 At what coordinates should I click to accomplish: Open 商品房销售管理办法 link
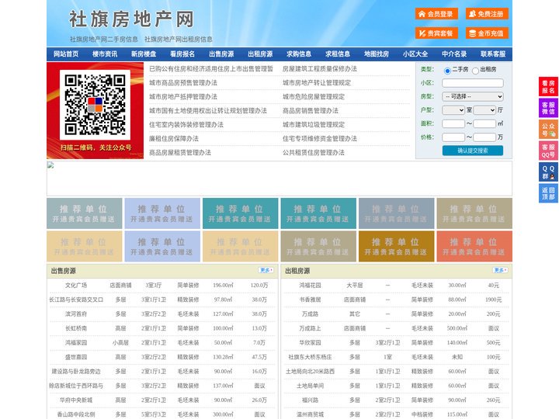311,110
